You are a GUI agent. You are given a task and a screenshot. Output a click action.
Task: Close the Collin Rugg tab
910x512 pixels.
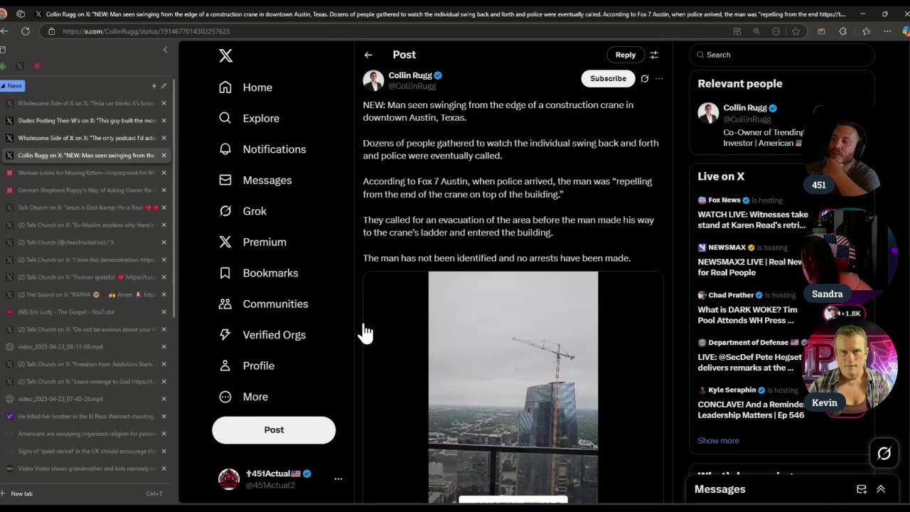[164, 156]
